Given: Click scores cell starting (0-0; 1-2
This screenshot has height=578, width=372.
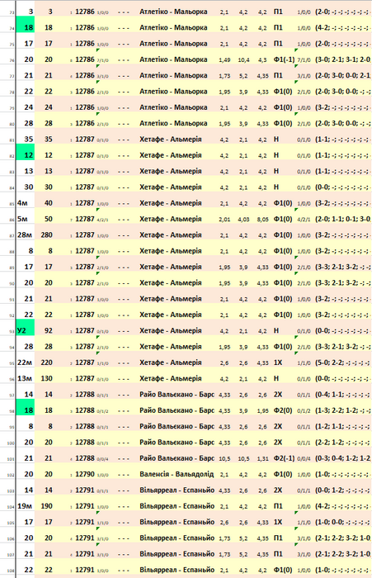Looking at the screenshot, I should point(342,490).
